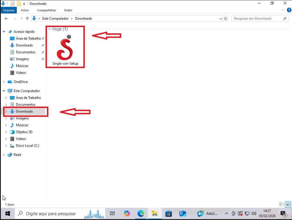The image size is (292, 220).
Task: Click the Back navigation arrow
Action: click(x=6, y=18)
